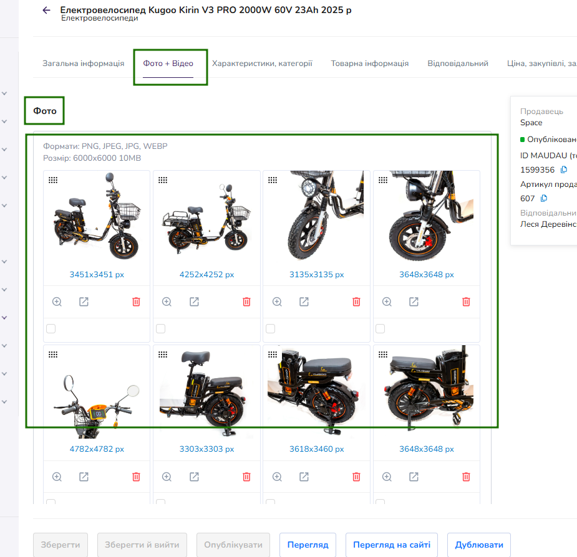
Task: Click the Зберегти й вийти button
Action: click(142, 545)
